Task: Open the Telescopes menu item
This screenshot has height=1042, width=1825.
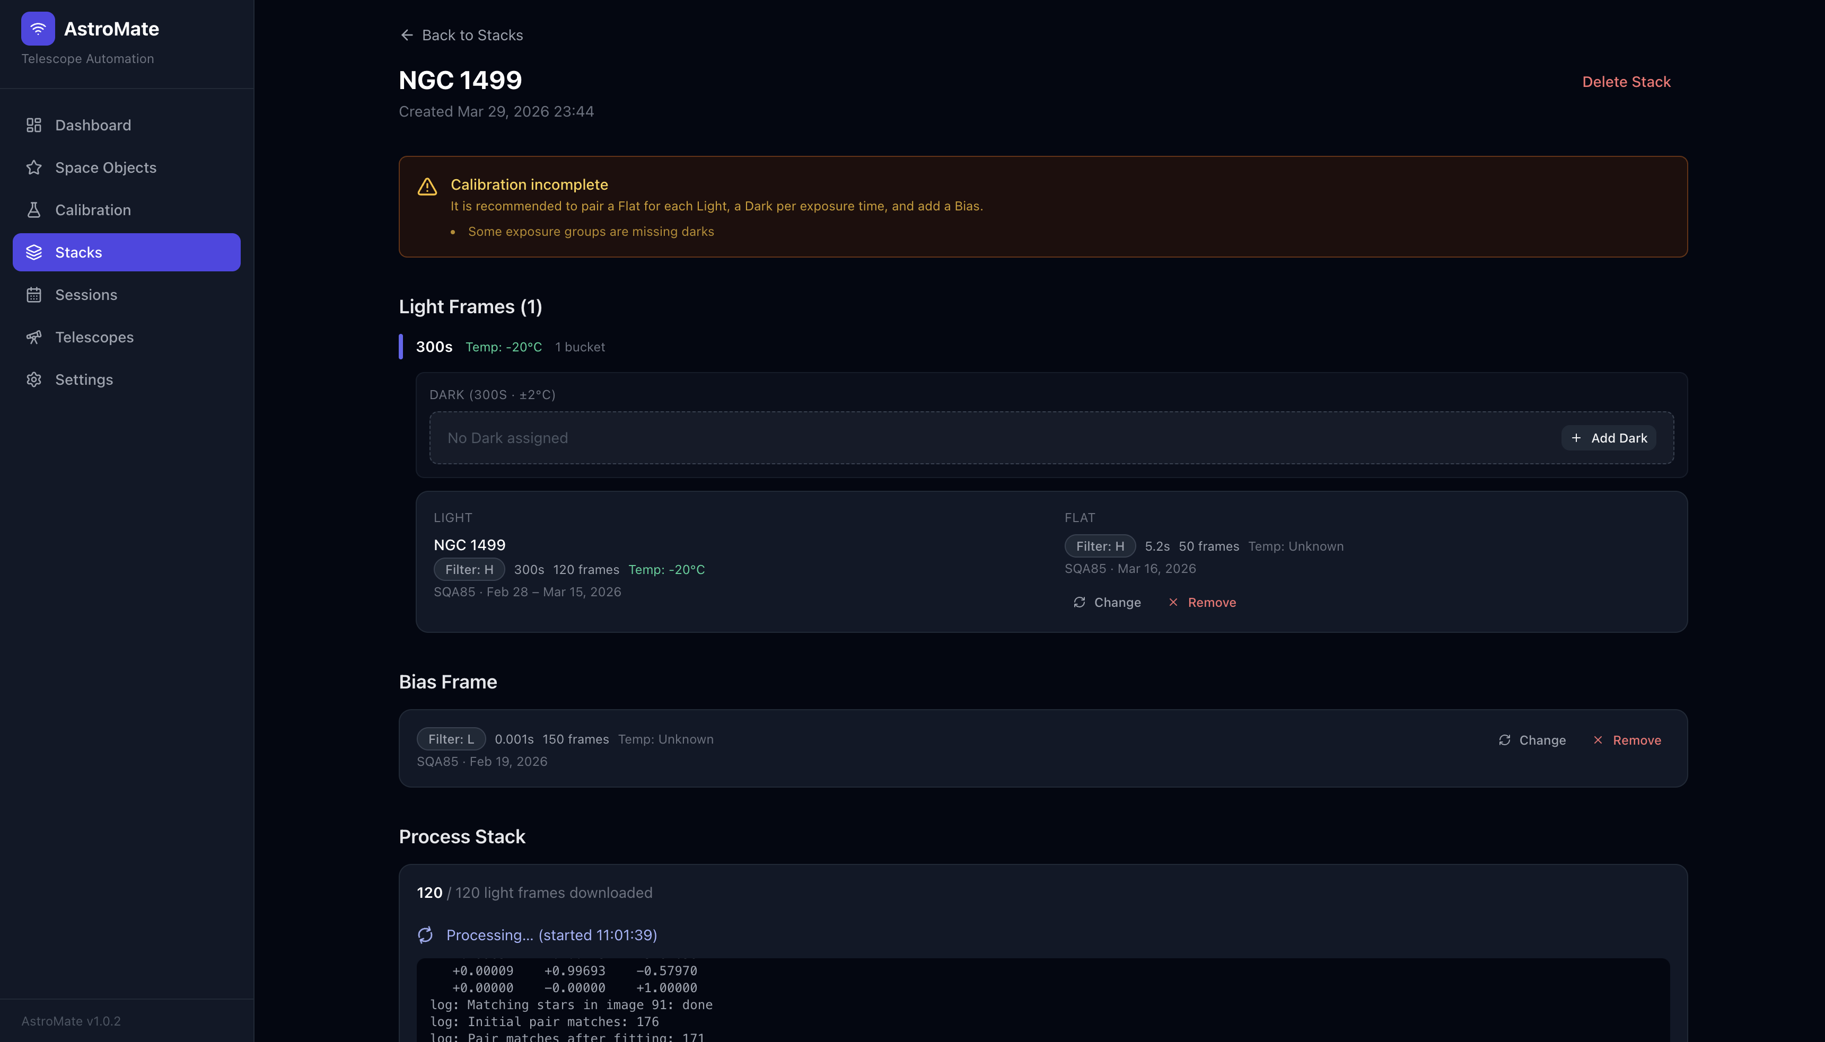Action: point(94,337)
